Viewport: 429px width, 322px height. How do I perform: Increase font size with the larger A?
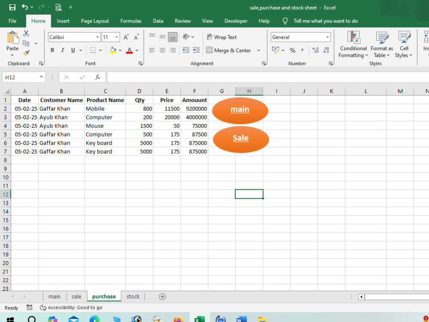(126, 37)
